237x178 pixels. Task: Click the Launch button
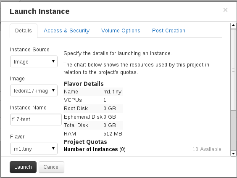click(x=23, y=167)
